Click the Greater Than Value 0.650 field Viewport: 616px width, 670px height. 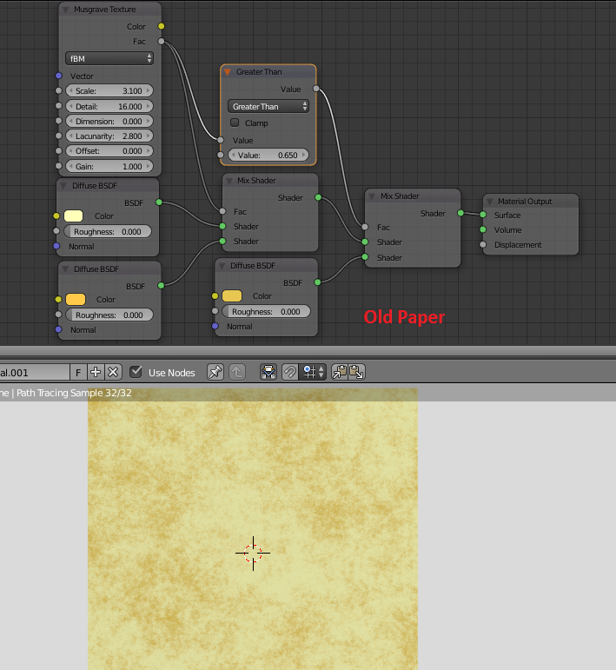click(x=268, y=155)
